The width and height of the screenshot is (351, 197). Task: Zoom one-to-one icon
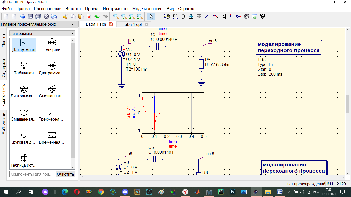(124, 17)
